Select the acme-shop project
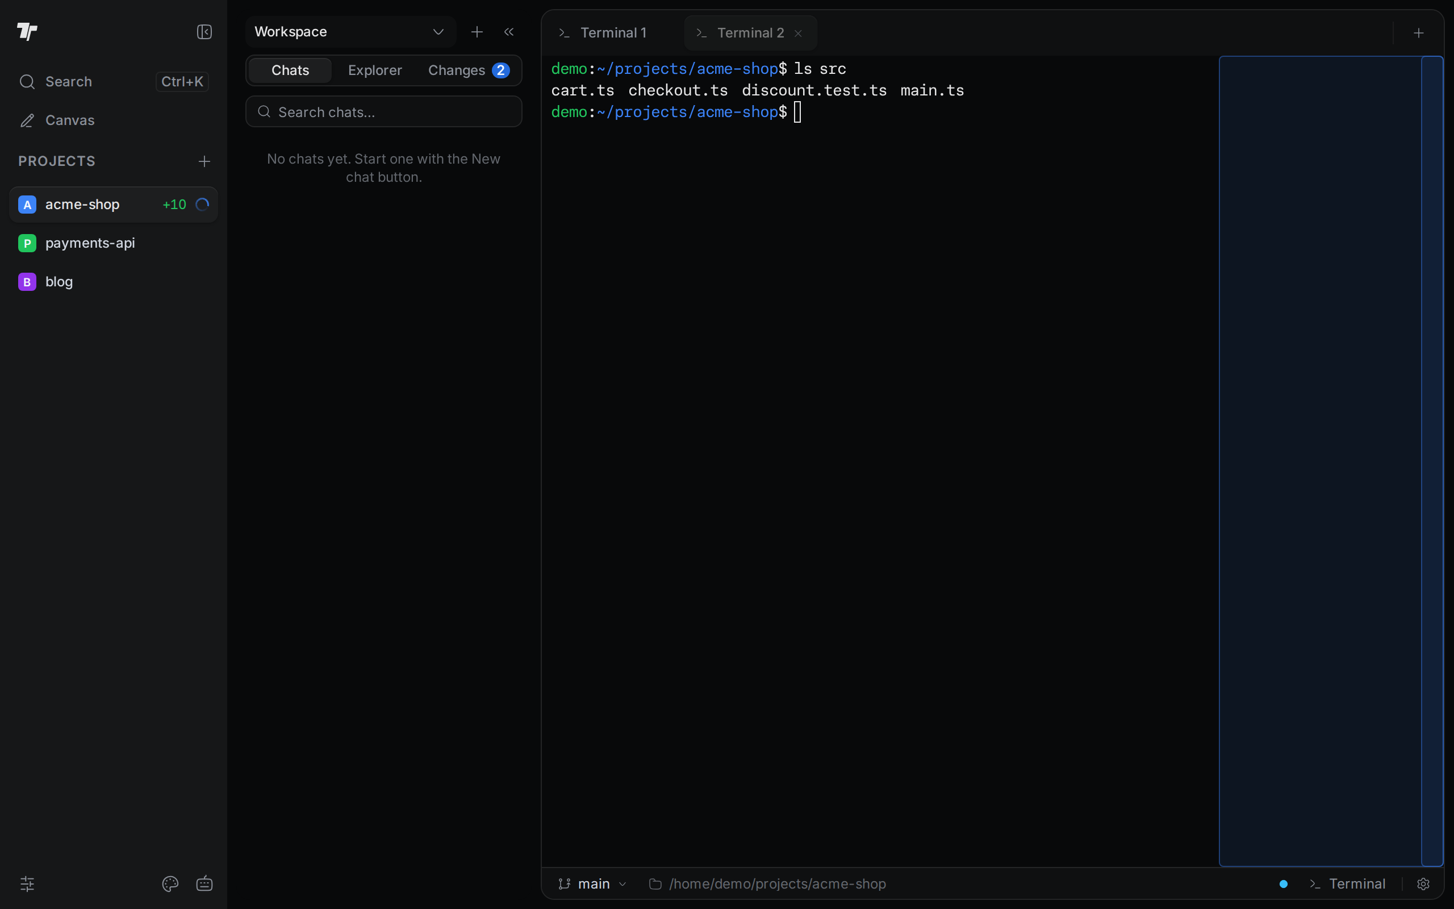Viewport: 1454px width, 909px height. 114,205
